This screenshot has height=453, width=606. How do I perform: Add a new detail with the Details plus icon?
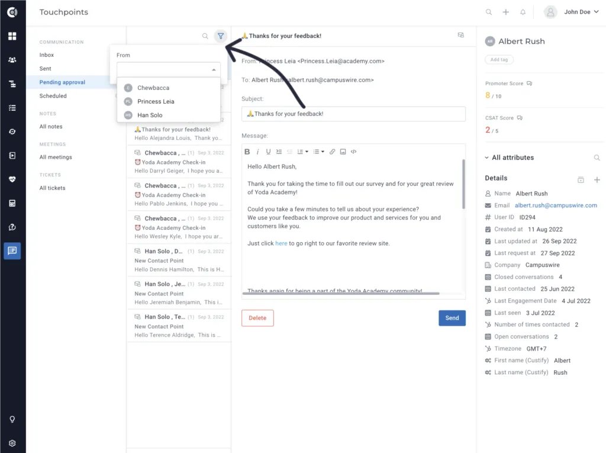[597, 180]
